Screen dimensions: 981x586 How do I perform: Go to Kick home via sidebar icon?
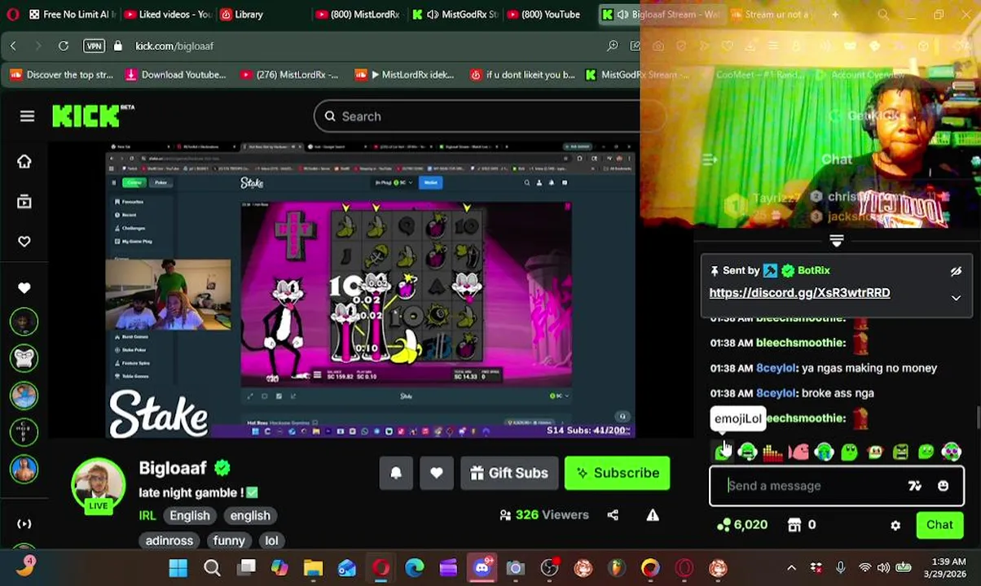24,161
